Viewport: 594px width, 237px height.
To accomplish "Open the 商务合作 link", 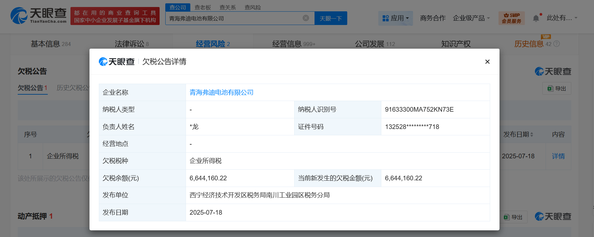I will pos(433,18).
